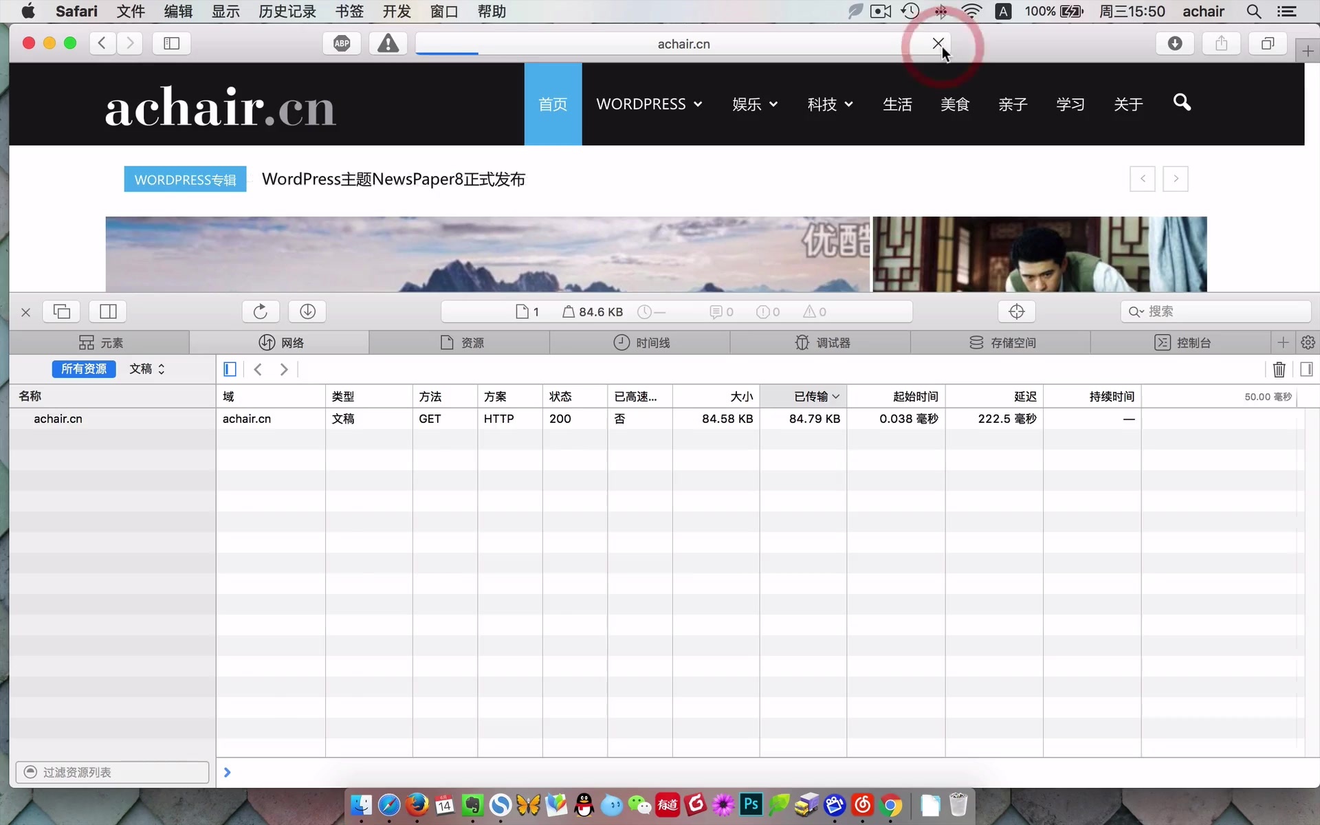Sort by the 大小 column header
The width and height of the screenshot is (1320, 825).
pos(716,397)
